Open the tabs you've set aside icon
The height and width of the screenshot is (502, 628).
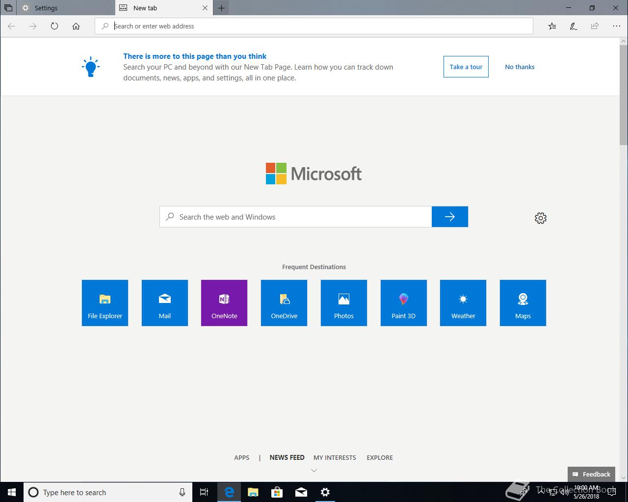(8, 8)
